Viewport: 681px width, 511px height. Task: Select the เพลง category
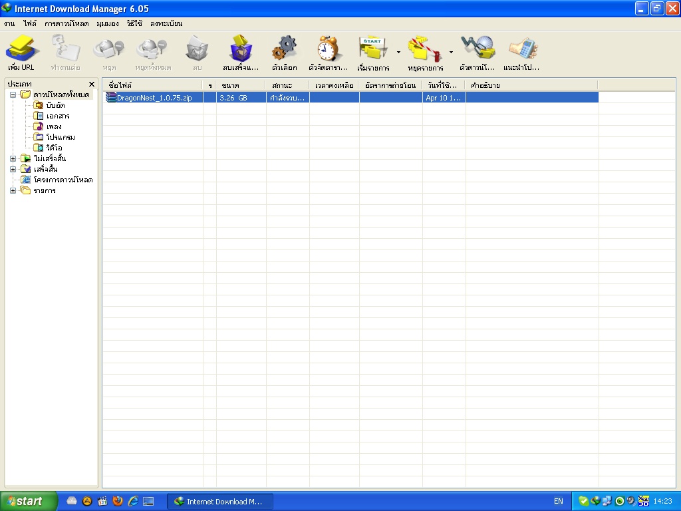pyautogui.click(x=54, y=127)
